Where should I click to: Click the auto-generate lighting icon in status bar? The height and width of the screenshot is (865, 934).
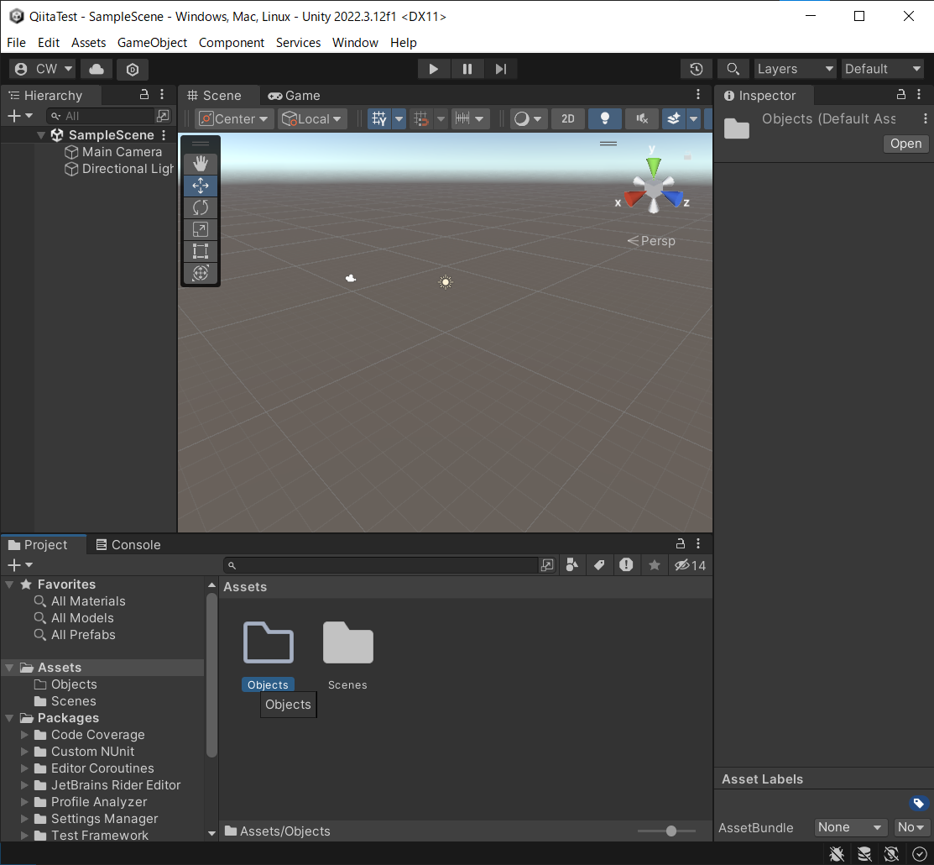pos(891,854)
